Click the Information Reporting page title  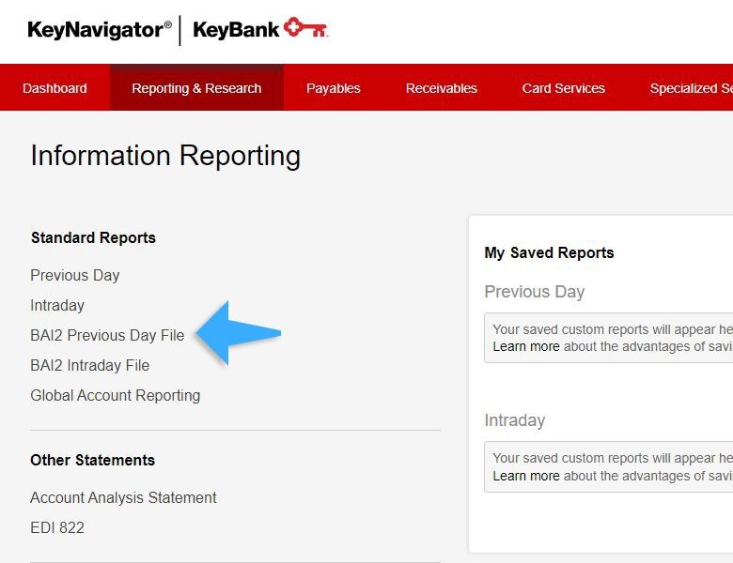click(x=165, y=156)
